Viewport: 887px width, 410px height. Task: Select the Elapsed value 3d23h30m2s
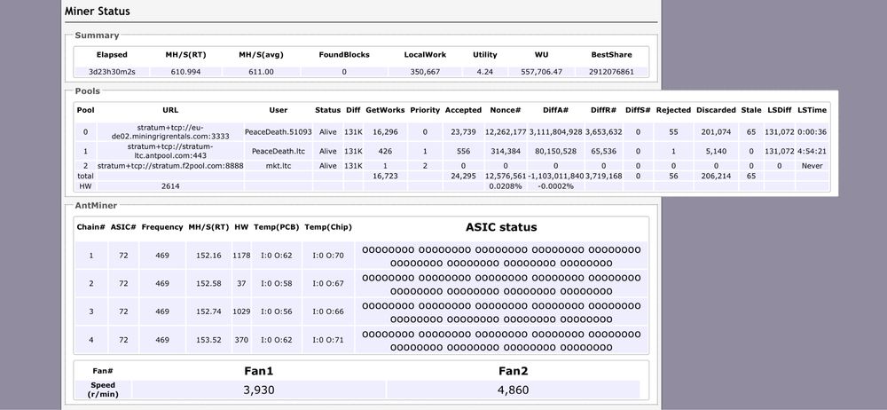tap(112, 72)
